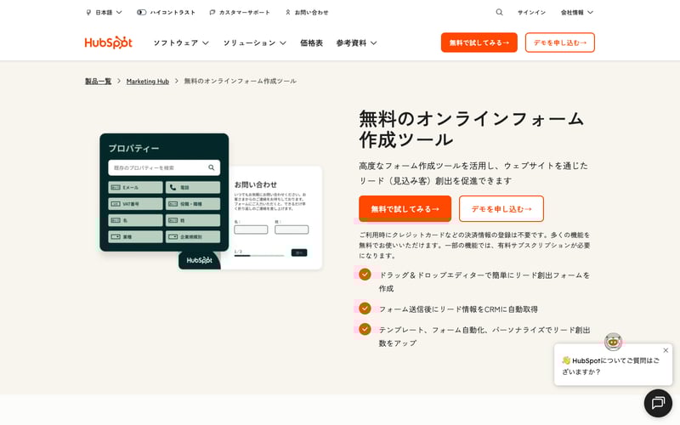
Task: Open Marketing Hub breadcrumb link
Action: [x=147, y=81]
